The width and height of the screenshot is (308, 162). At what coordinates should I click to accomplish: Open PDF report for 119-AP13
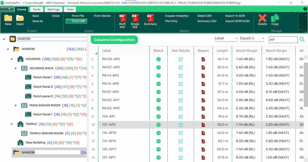203,141
